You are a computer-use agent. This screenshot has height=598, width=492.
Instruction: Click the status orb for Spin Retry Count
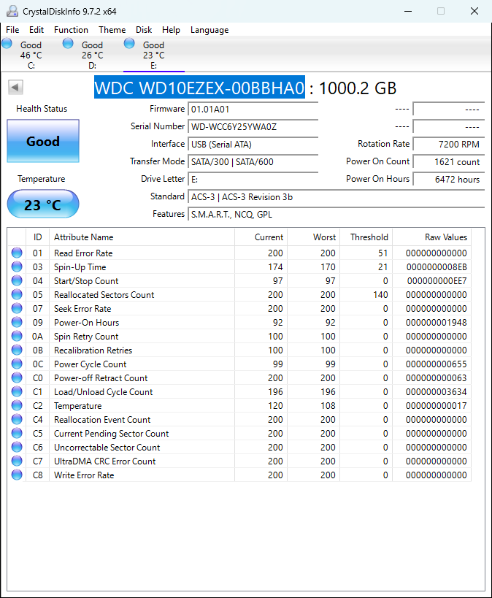tap(17, 336)
